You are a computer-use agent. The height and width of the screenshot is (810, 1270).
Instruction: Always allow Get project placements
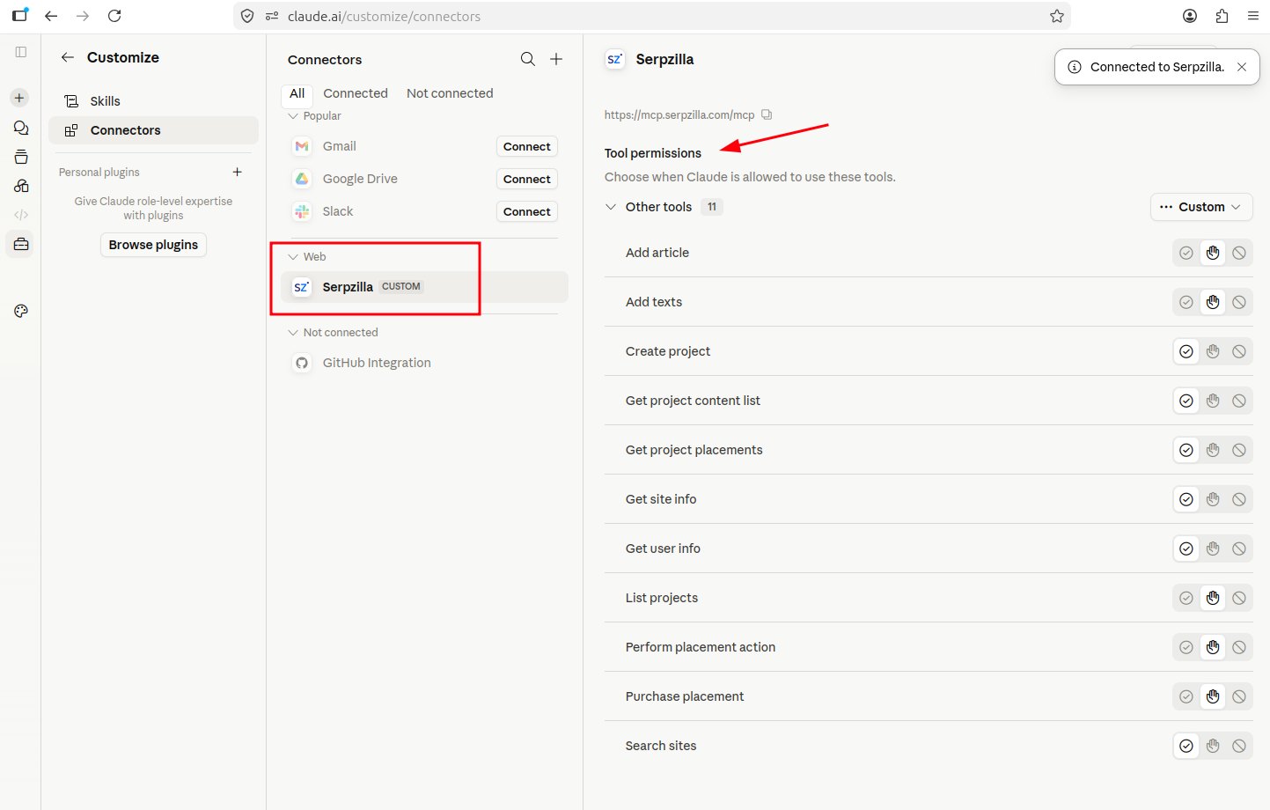pyautogui.click(x=1186, y=450)
